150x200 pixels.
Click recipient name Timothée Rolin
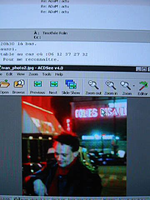[x=55, y=33]
